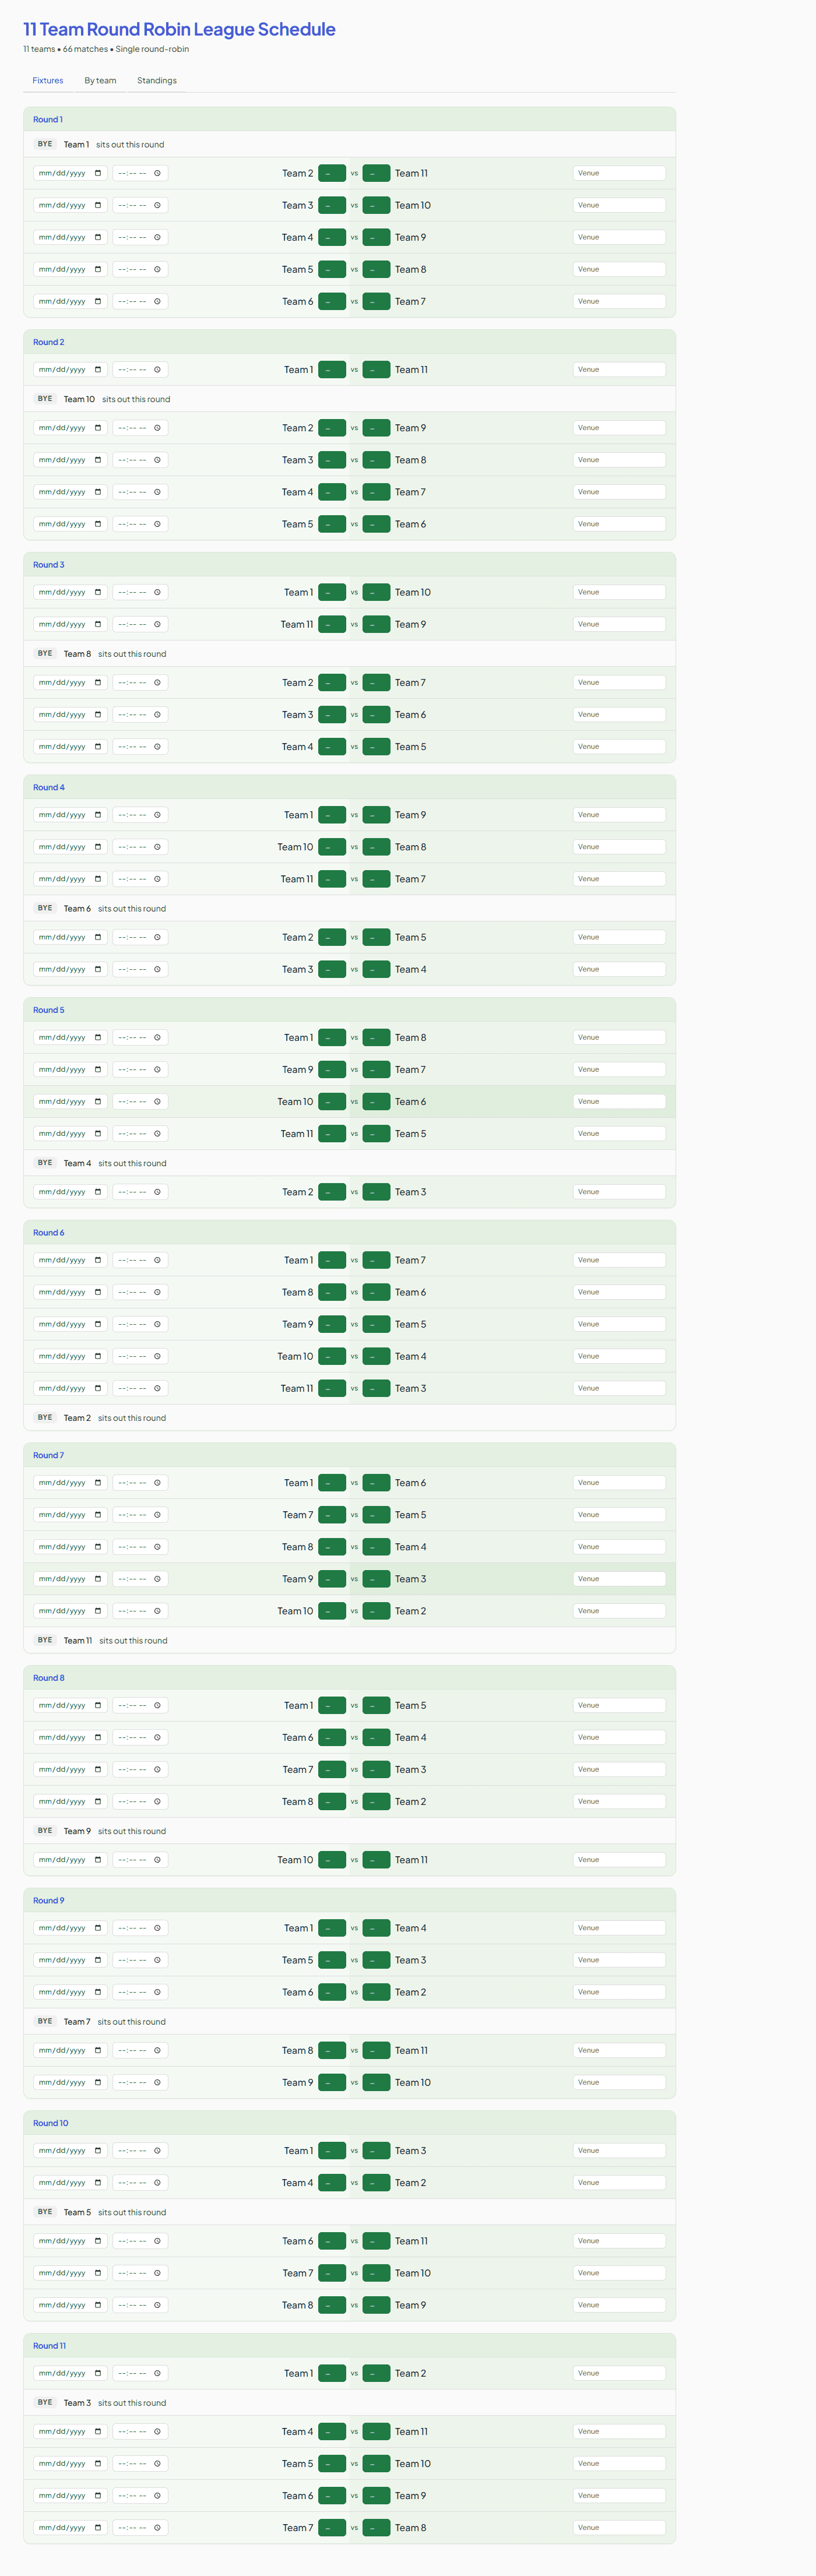The image size is (816, 2576).
Task: Open calendar picker for Team 2 vs Team 9
Action: point(98,428)
